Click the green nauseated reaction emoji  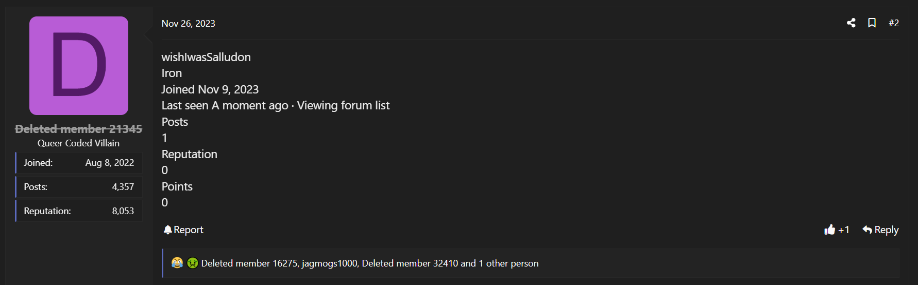(x=193, y=263)
